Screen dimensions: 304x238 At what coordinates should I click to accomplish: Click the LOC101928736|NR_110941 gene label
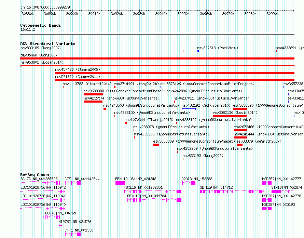pos(43,196)
